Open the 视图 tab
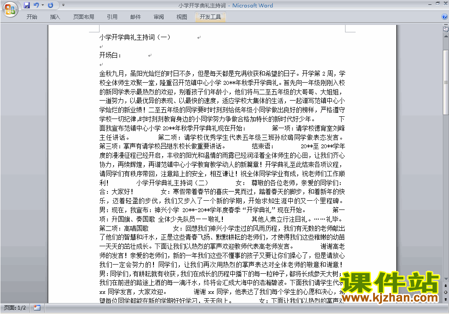The width and height of the screenshot is (449, 314). 182,17
